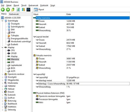Collapse the Számítógép tree node
Image resolution: width=130 pixels, height=112 pixels.
click(x=2, y=21)
